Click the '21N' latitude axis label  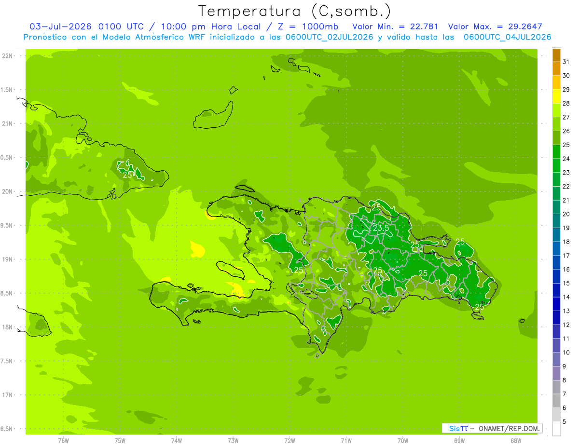[x=7, y=123]
